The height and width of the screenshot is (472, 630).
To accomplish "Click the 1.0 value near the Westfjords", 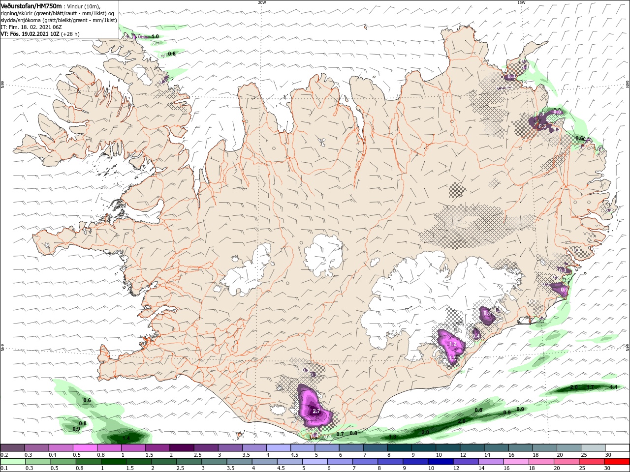I will pyautogui.click(x=155, y=36).
